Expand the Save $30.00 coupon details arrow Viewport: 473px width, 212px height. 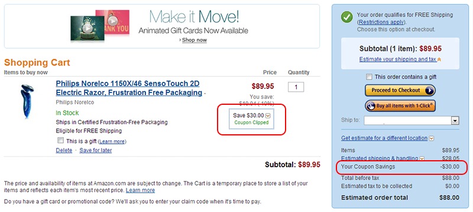coord(267,115)
